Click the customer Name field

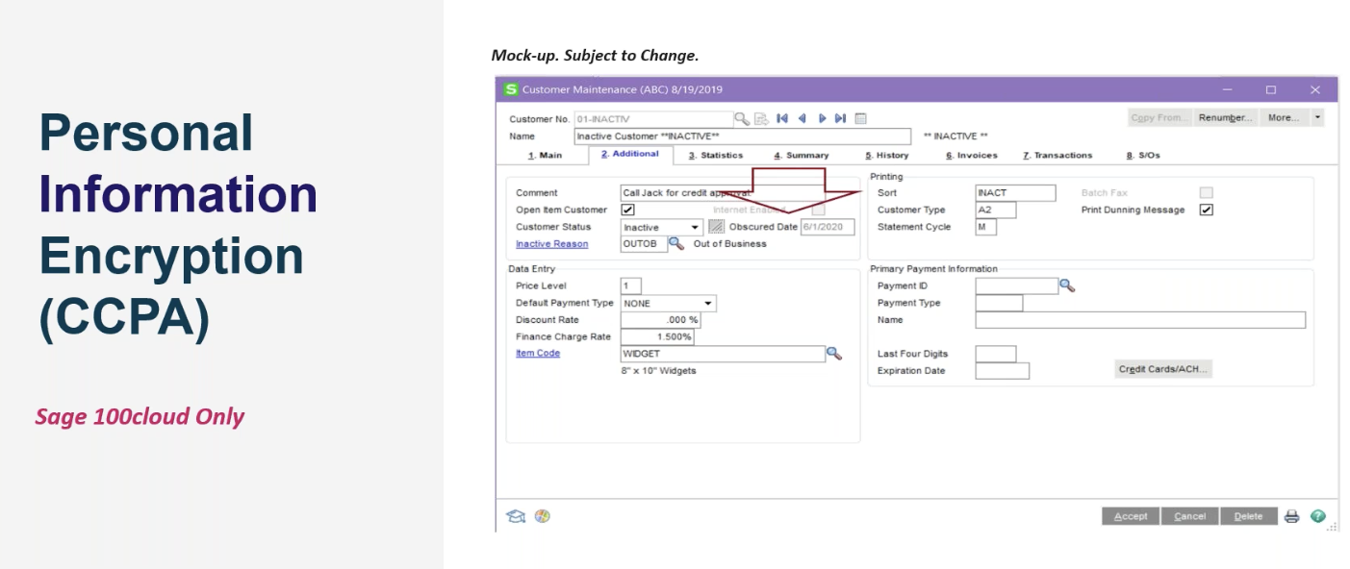tap(742, 136)
